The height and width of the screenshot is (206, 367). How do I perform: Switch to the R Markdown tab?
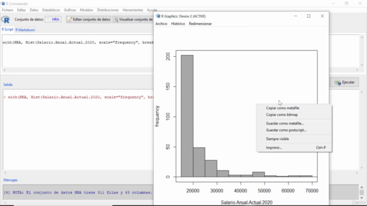click(25, 30)
